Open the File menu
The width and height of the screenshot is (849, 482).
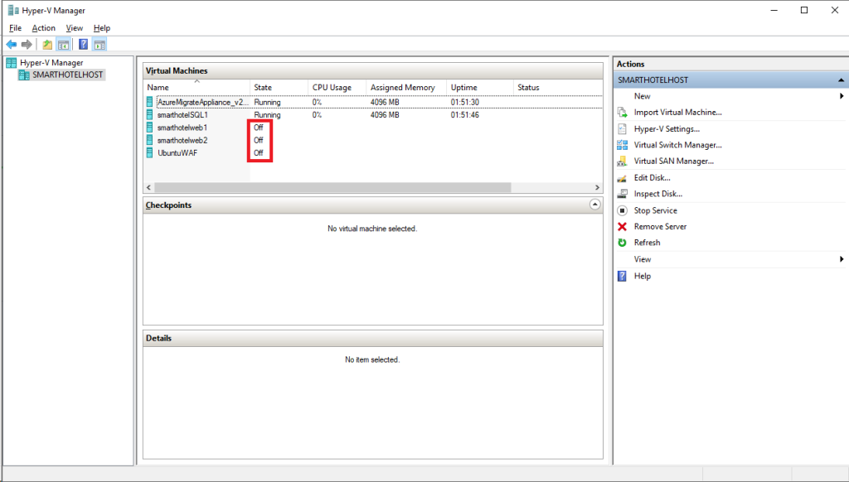(15, 28)
